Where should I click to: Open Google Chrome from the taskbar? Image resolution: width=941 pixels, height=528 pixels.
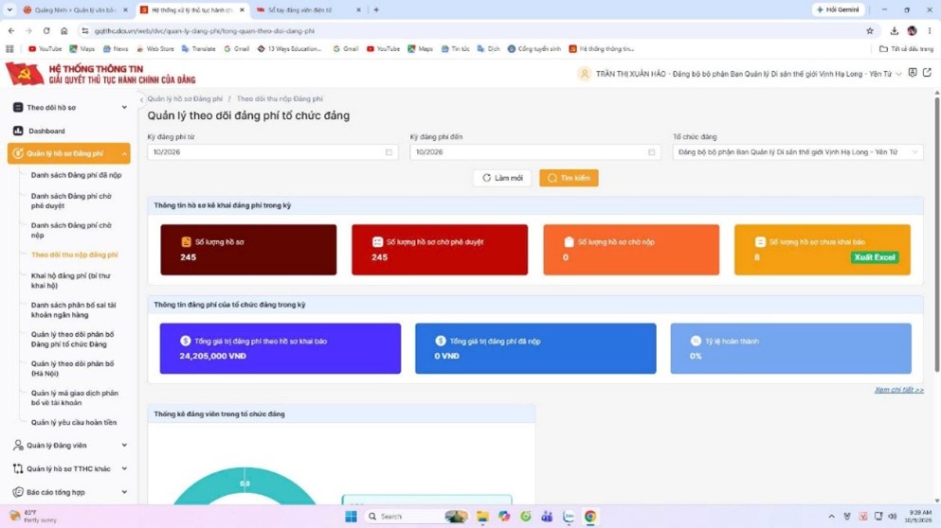[590, 516]
